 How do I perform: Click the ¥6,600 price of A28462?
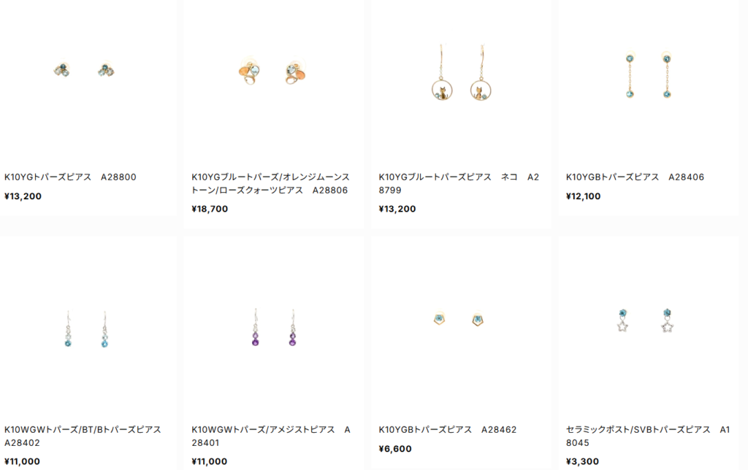pyautogui.click(x=395, y=449)
